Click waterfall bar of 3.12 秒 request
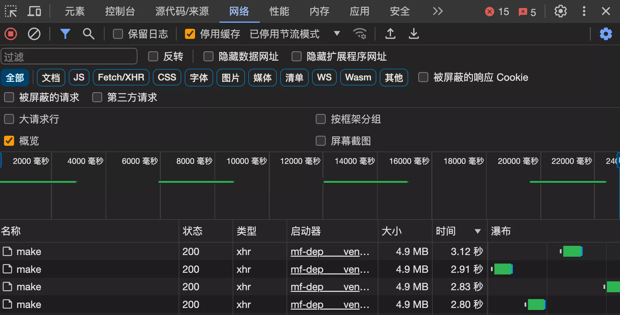Viewport: 620px width, 315px height. point(572,251)
